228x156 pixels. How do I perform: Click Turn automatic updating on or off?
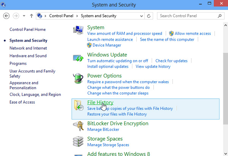[118, 61]
